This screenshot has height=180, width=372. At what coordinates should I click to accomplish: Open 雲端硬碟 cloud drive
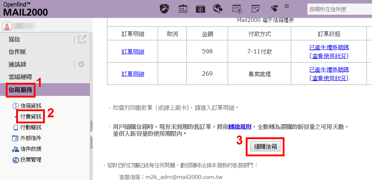[20, 77]
